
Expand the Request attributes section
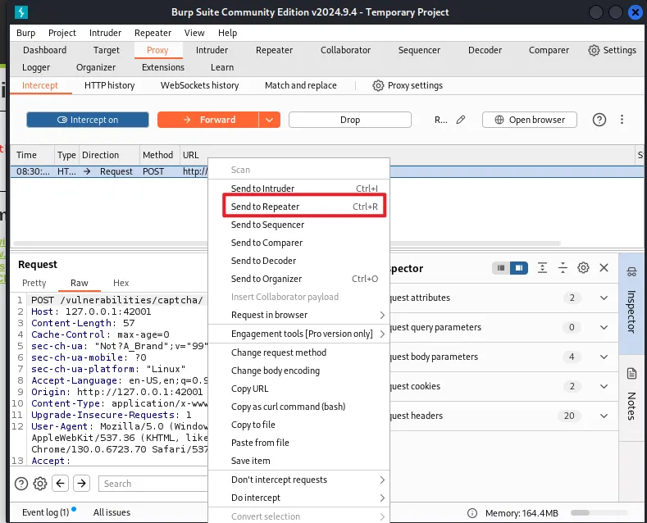[604, 298]
